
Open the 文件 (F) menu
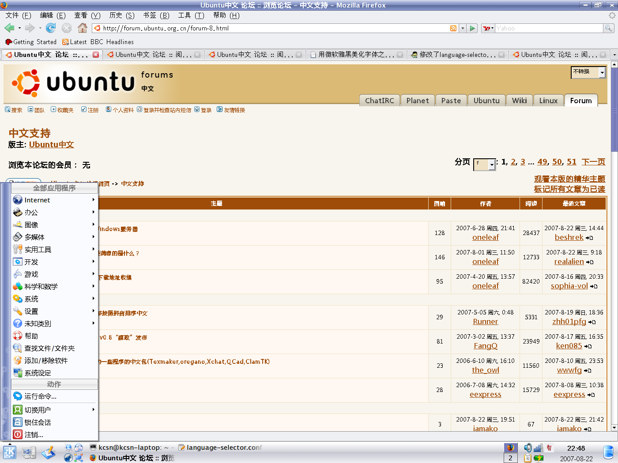(18, 15)
